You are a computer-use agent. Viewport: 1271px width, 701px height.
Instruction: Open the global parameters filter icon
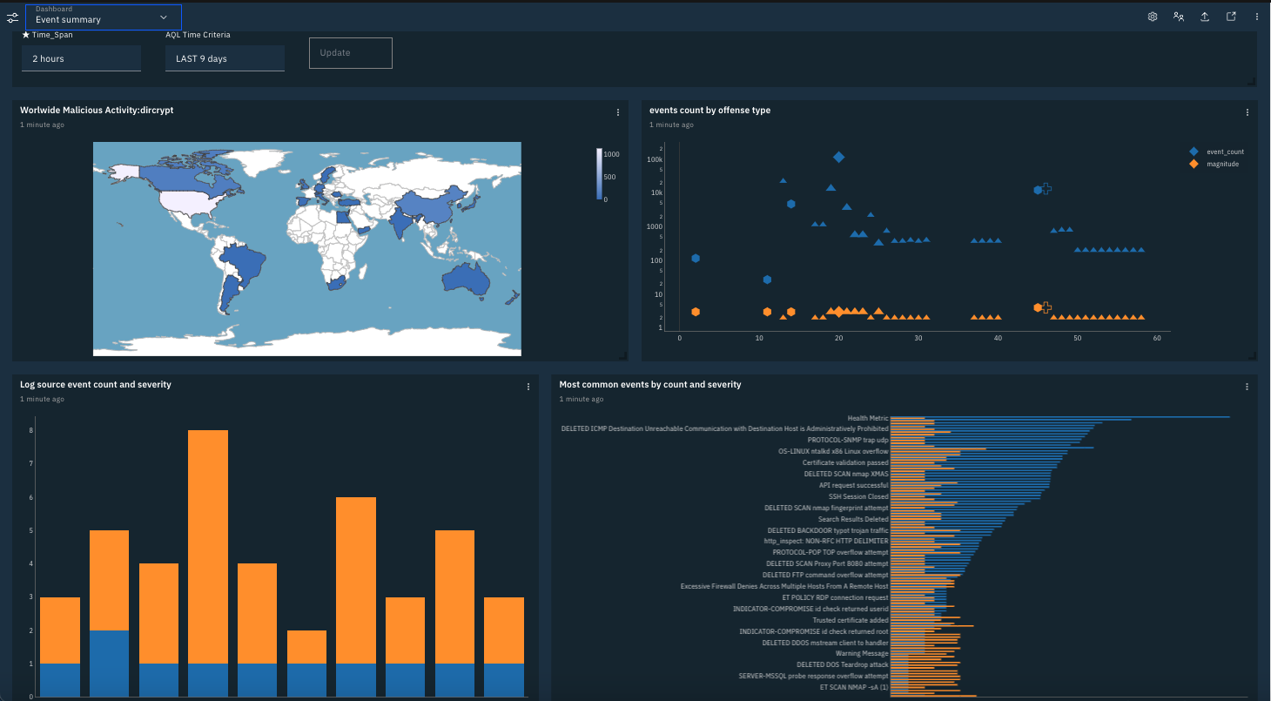[13, 17]
